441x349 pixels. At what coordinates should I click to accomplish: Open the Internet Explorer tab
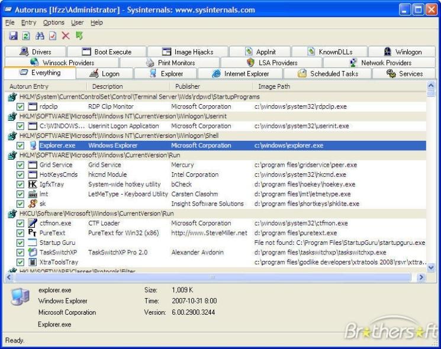coord(240,73)
